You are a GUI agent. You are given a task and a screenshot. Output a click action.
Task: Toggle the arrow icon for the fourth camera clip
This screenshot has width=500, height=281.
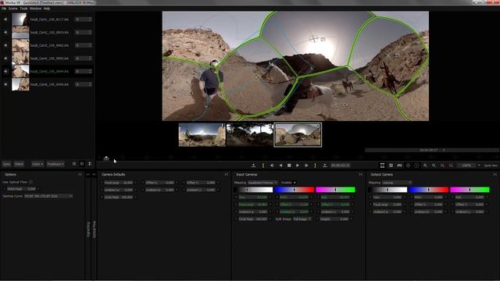(x=5, y=59)
